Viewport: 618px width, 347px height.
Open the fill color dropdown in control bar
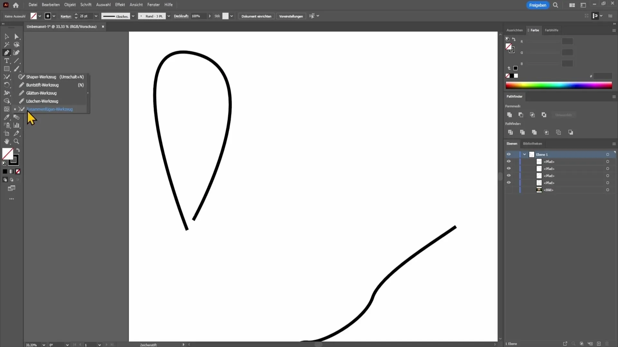tap(40, 16)
